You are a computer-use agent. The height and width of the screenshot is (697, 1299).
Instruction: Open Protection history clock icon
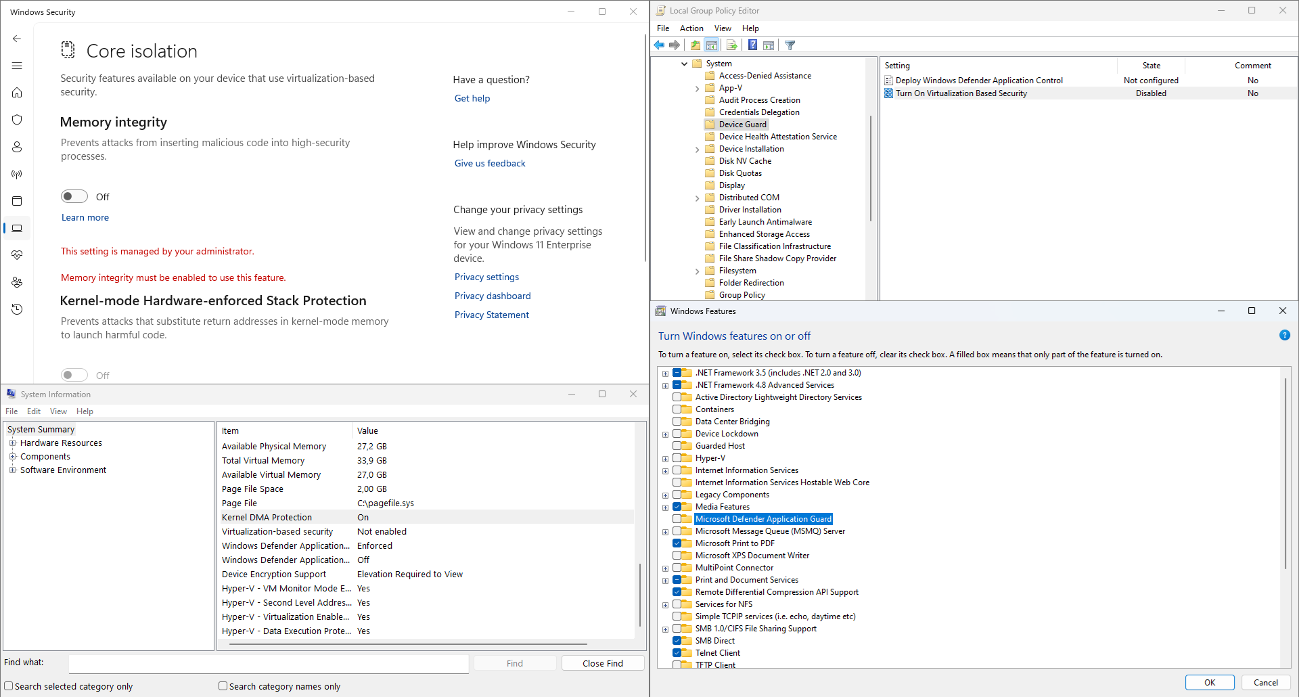[17, 309]
